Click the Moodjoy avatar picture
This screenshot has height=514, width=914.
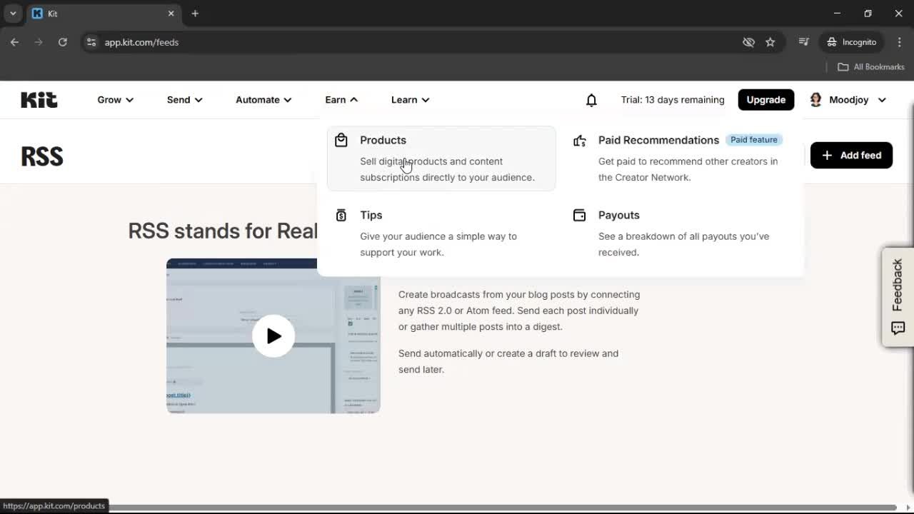815,100
